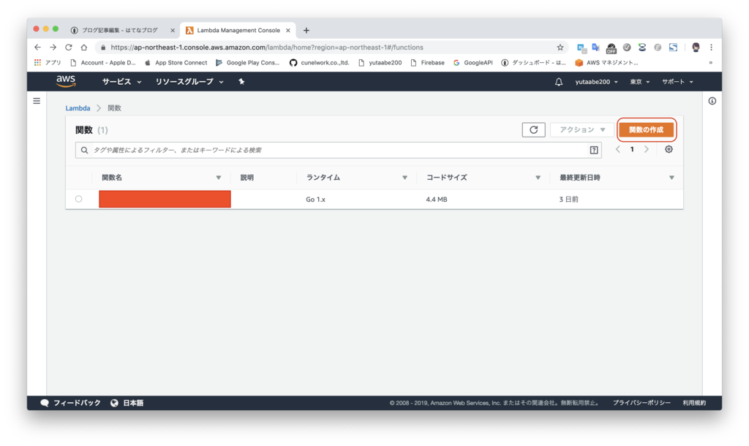Open the cunelwork.co.,ltd. GitHub bookmark

[319, 63]
